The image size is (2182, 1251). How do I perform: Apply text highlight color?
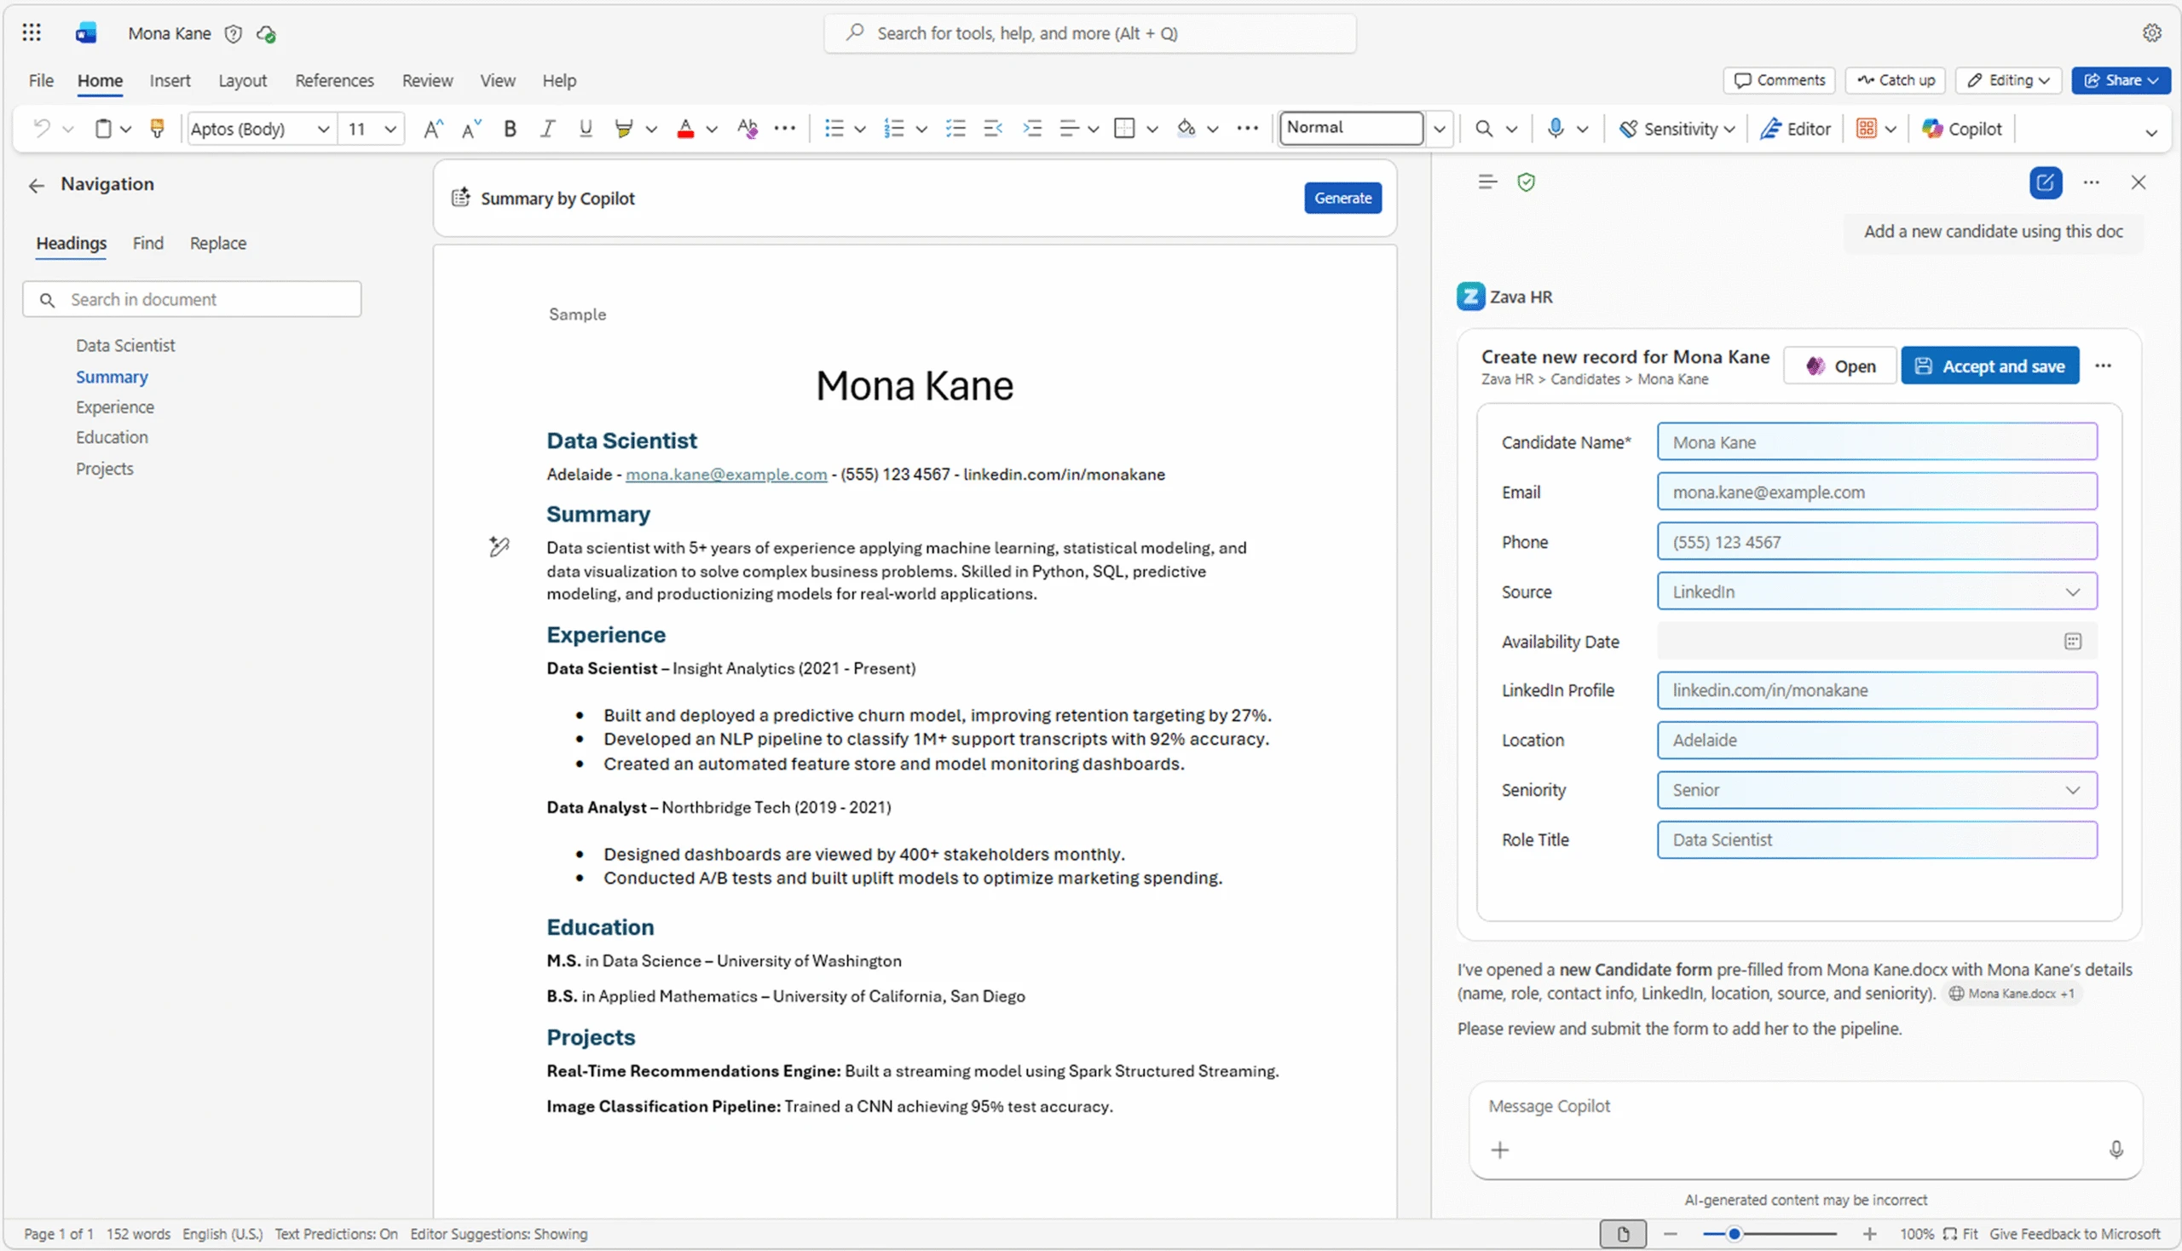(623, 128)
